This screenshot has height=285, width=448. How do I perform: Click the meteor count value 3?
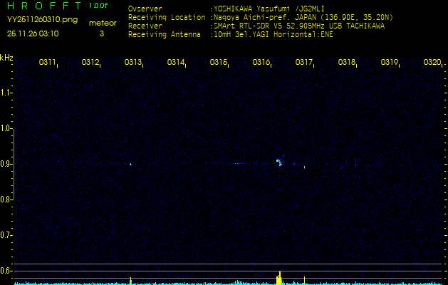coord(102,33)
